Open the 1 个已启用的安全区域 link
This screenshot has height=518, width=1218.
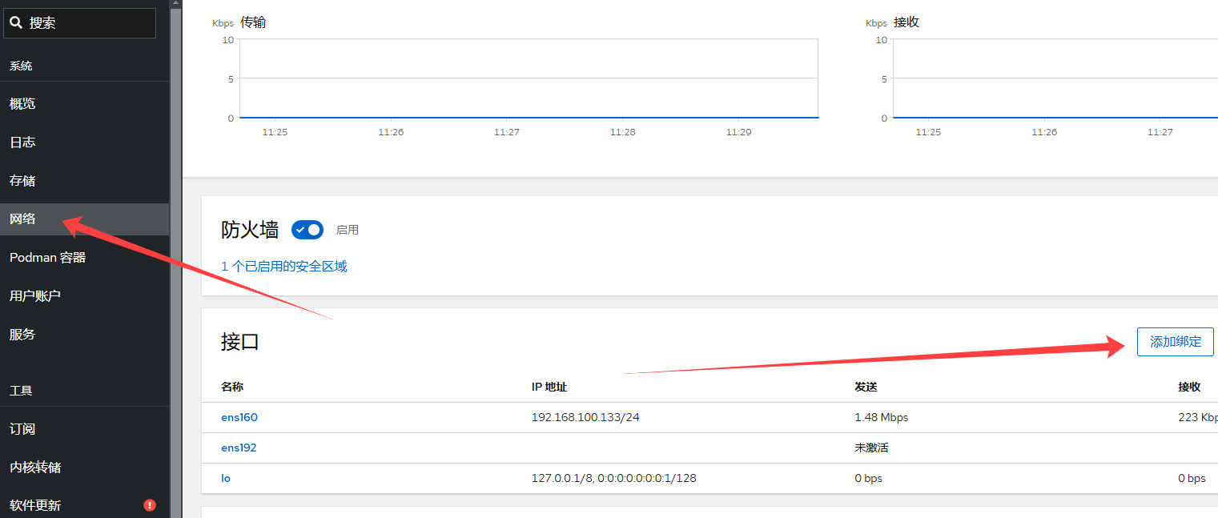point(284,267)
